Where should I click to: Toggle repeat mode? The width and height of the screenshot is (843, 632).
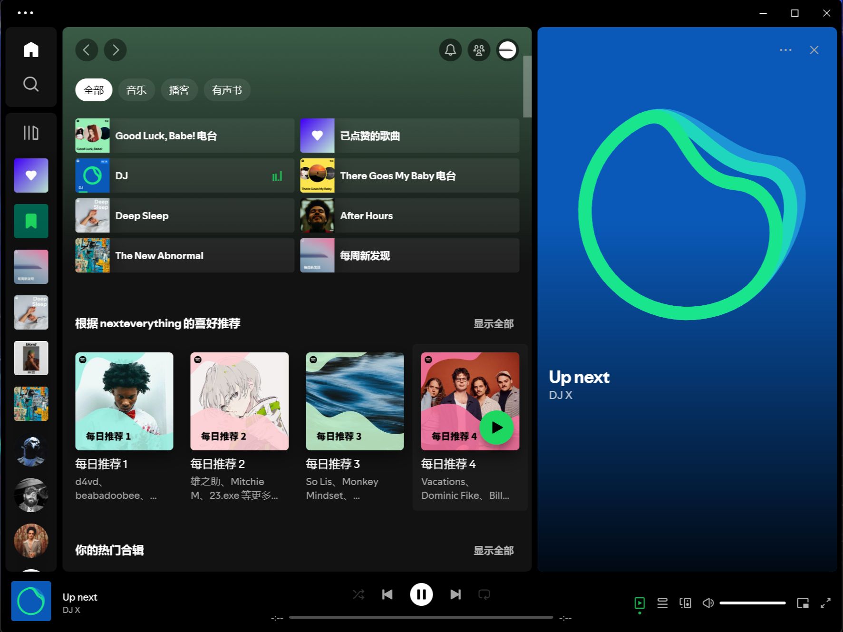(x=484, y=594)
